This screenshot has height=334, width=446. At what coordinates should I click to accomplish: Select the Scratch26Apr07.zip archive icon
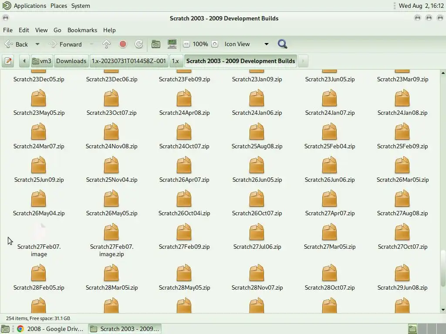(184, 165)
